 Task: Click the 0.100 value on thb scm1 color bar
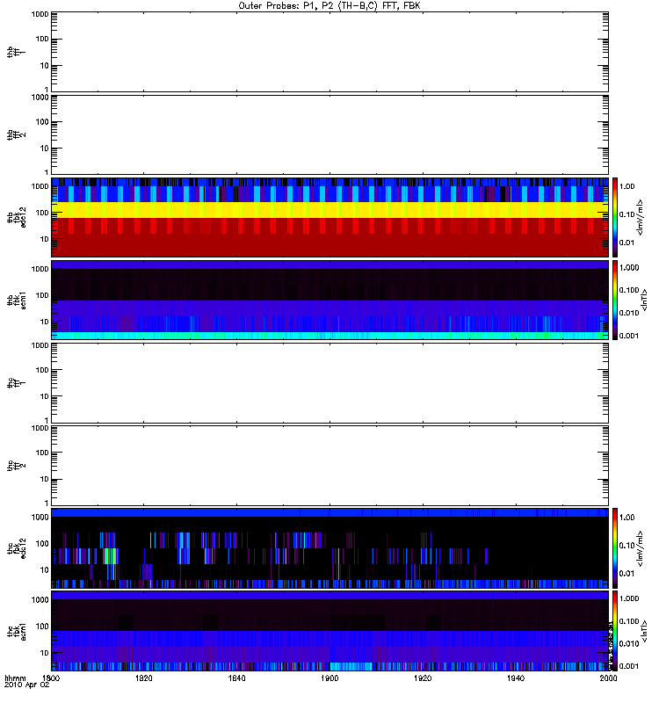629,290
